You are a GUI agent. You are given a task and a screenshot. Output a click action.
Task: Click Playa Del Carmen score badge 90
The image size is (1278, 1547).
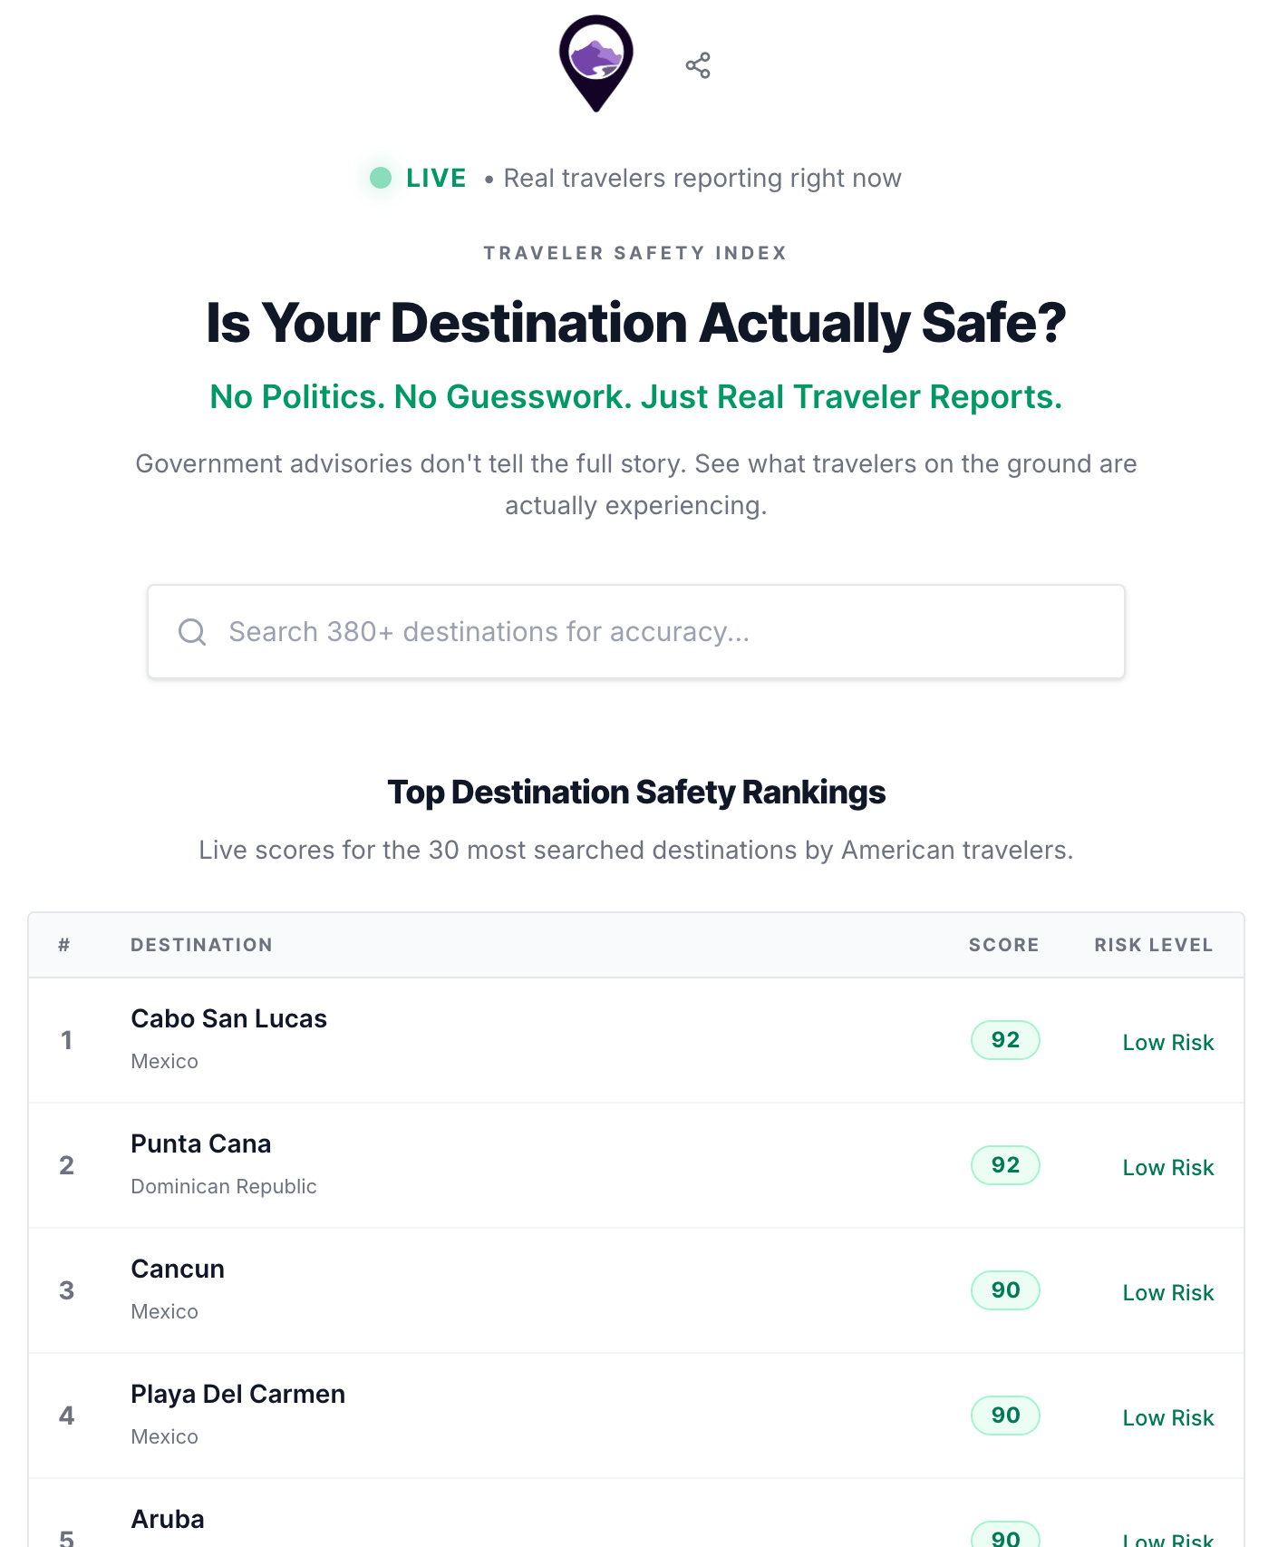pyautogui.click(x=1005, y=1416)
